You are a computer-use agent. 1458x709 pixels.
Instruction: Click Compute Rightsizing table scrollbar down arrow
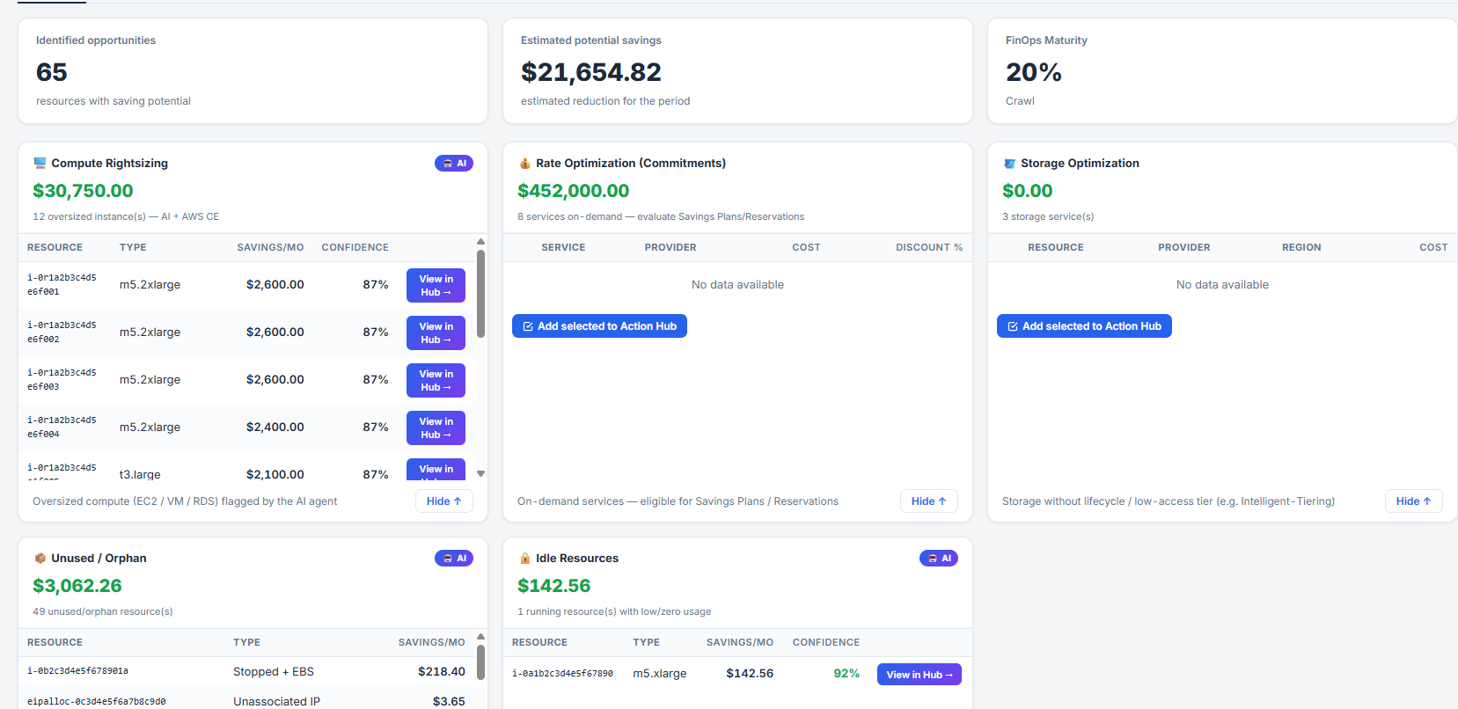point(480,473)
